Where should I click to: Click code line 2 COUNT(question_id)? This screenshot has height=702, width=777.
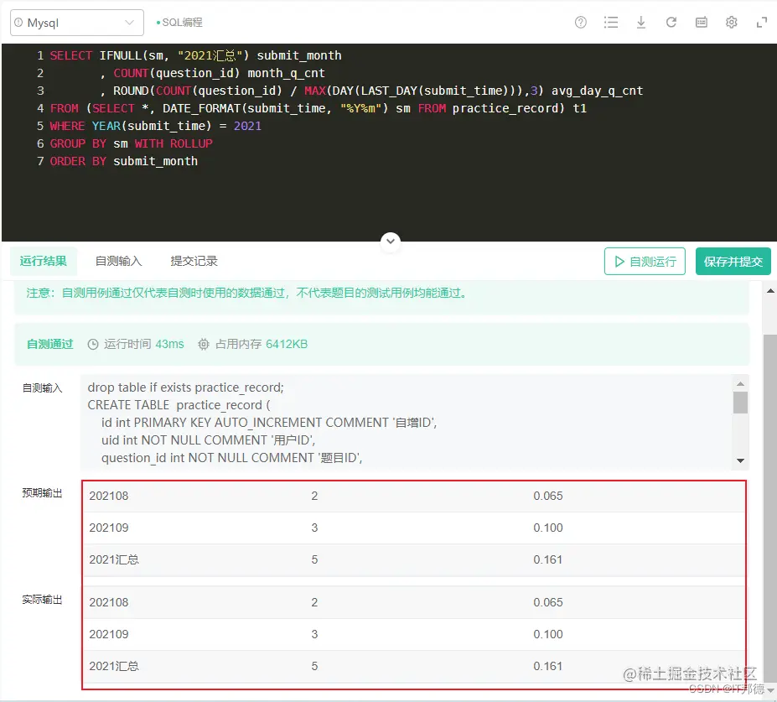(x=212, y=73)
